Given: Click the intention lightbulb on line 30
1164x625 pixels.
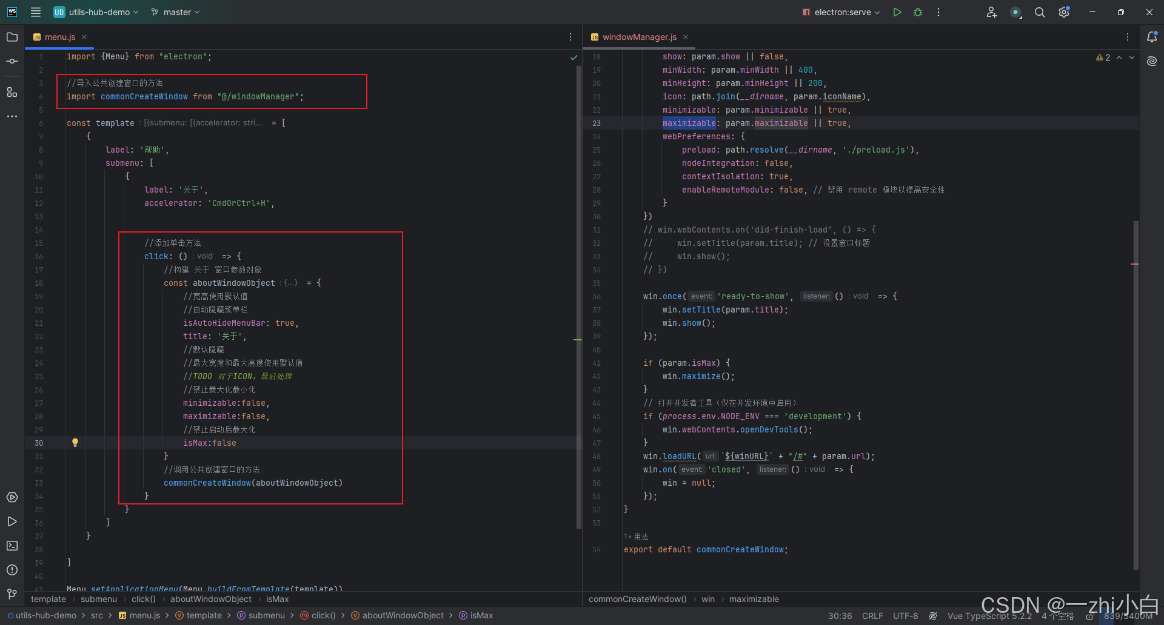Looking at the screenshot, I should pos(75,443).
